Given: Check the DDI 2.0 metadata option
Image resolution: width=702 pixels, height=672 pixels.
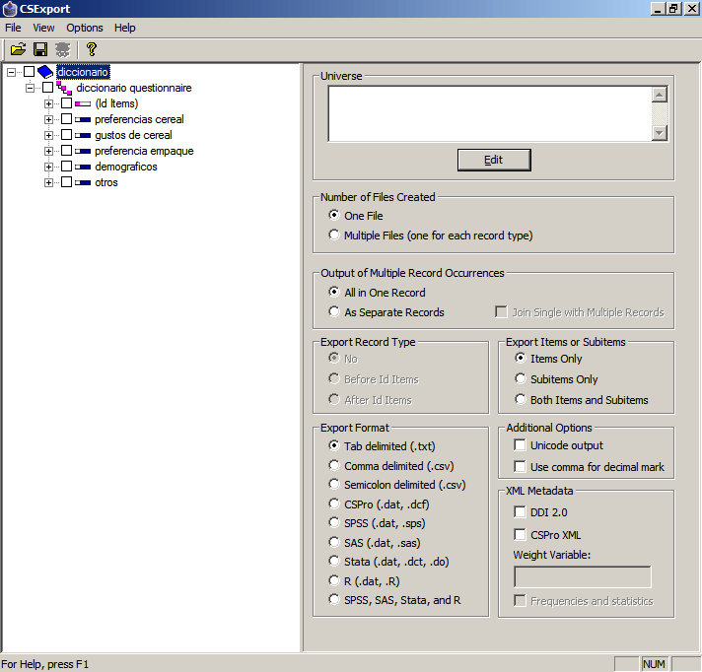Looking at the screenshot, I should coord(521,512).
